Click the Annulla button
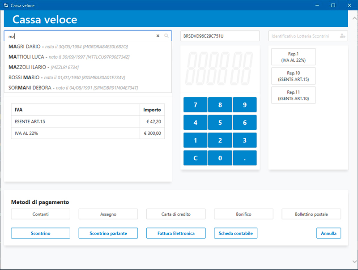The height and width of the screenshot is (270, 358). pyautogui.click(x=328, y=233)
